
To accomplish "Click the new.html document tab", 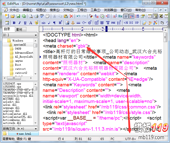I will coord(24,134).
